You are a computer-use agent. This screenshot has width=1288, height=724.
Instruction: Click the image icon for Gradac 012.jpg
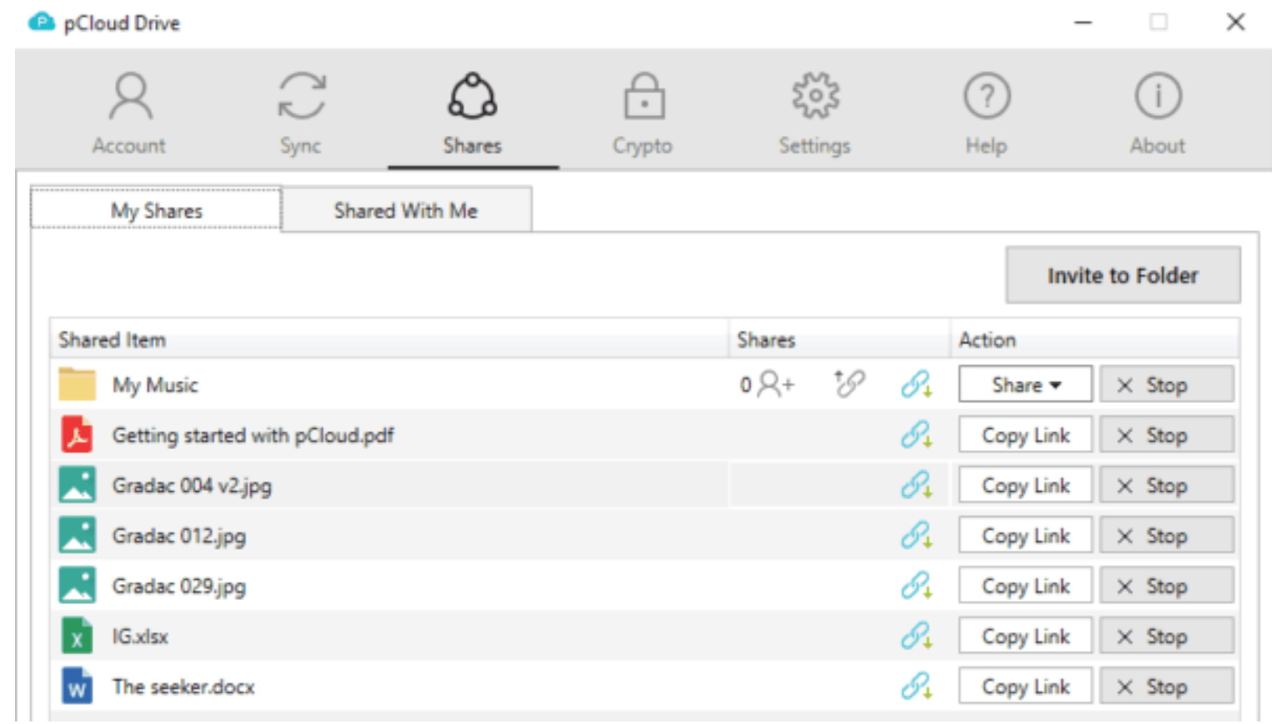77,535
